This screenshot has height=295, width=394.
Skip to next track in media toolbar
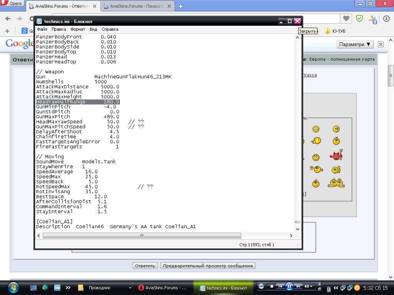(x=298, y=286)
